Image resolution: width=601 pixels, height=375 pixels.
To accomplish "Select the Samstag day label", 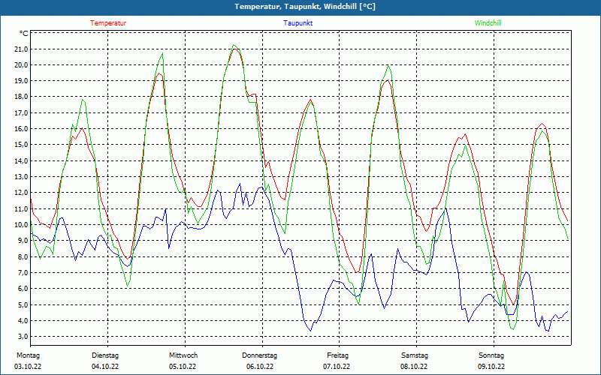I will point(414,355).
